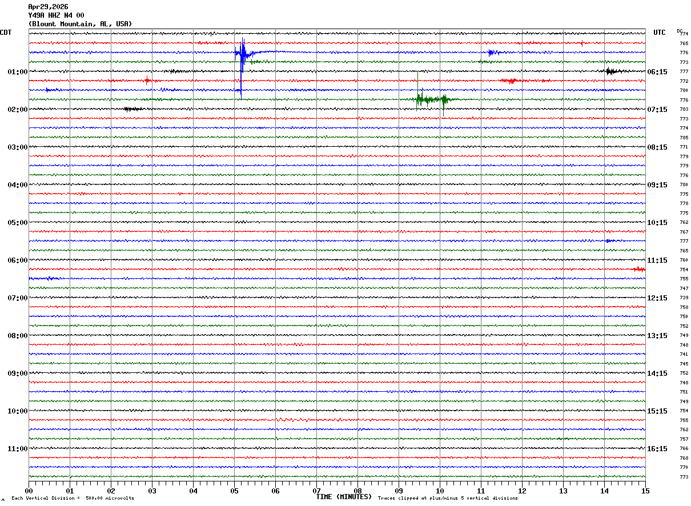691x506 pixels.
Task: Click the black burst on the 02:00 trace
Action: pyautogui.click(x=132, y=109)
